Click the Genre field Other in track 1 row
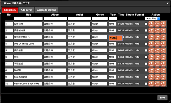 99,24
